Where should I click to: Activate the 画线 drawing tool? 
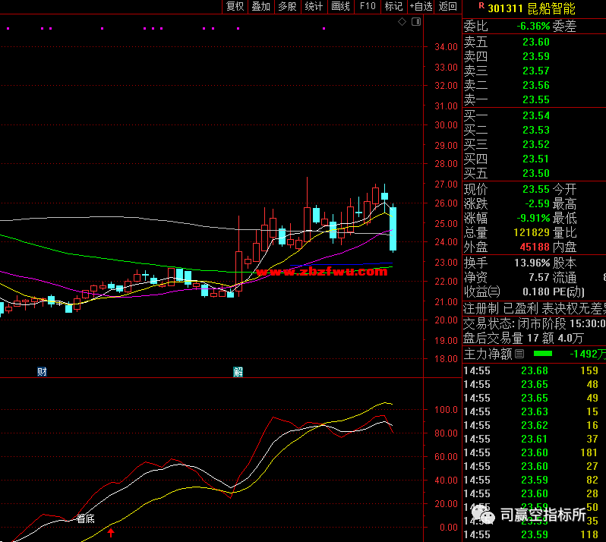[340, 6]
